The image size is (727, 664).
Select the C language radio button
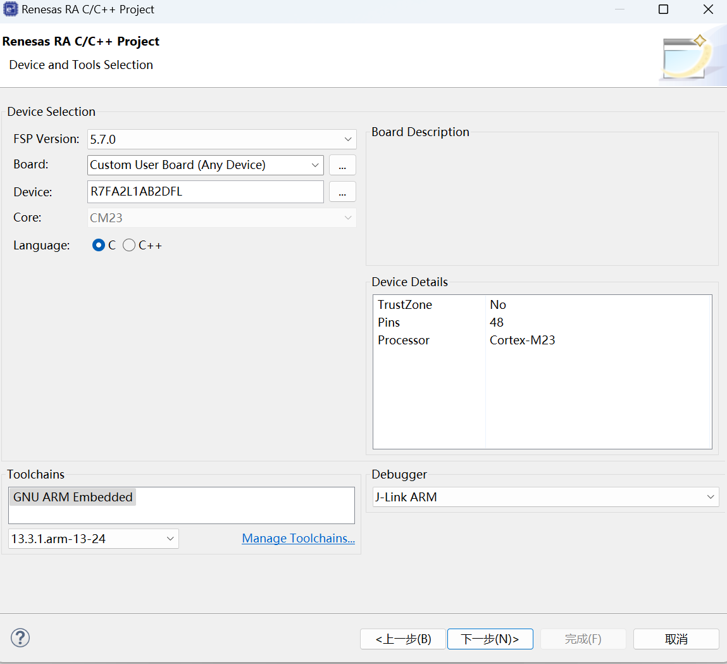coord(98,245)
